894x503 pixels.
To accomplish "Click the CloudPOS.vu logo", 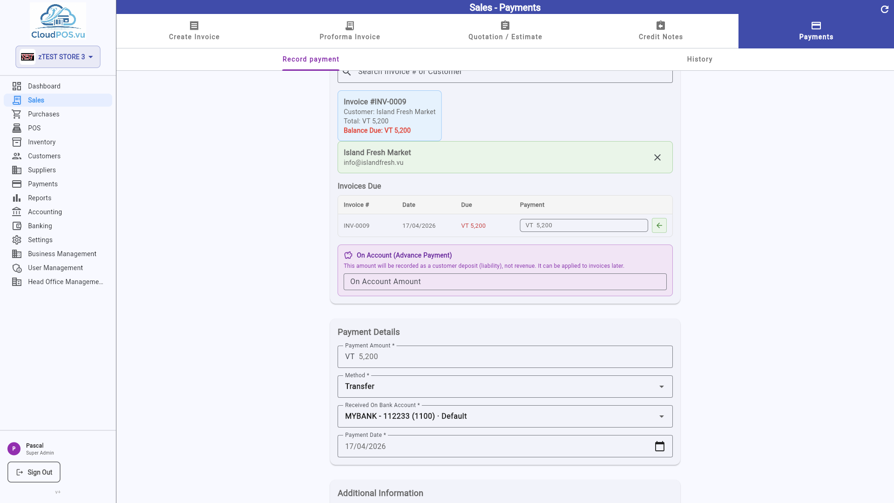I will (58, 21).
